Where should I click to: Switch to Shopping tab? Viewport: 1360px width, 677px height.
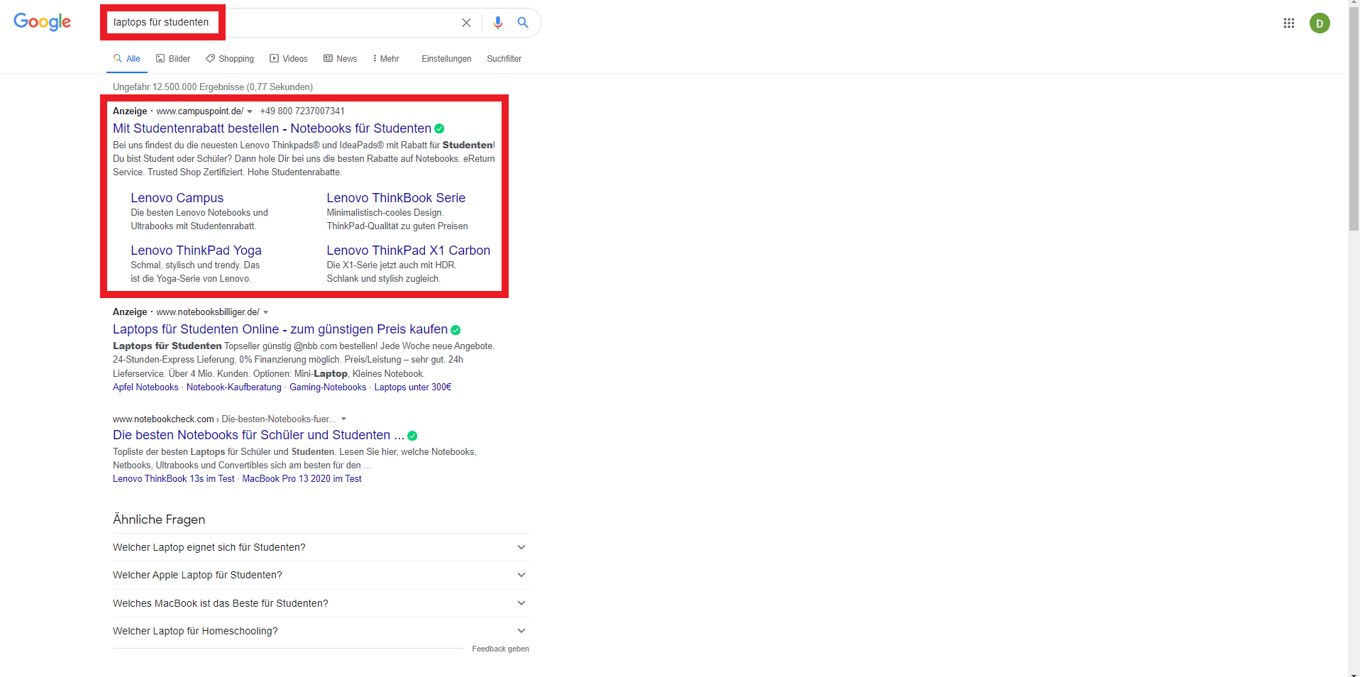click(x=230, y=59)
